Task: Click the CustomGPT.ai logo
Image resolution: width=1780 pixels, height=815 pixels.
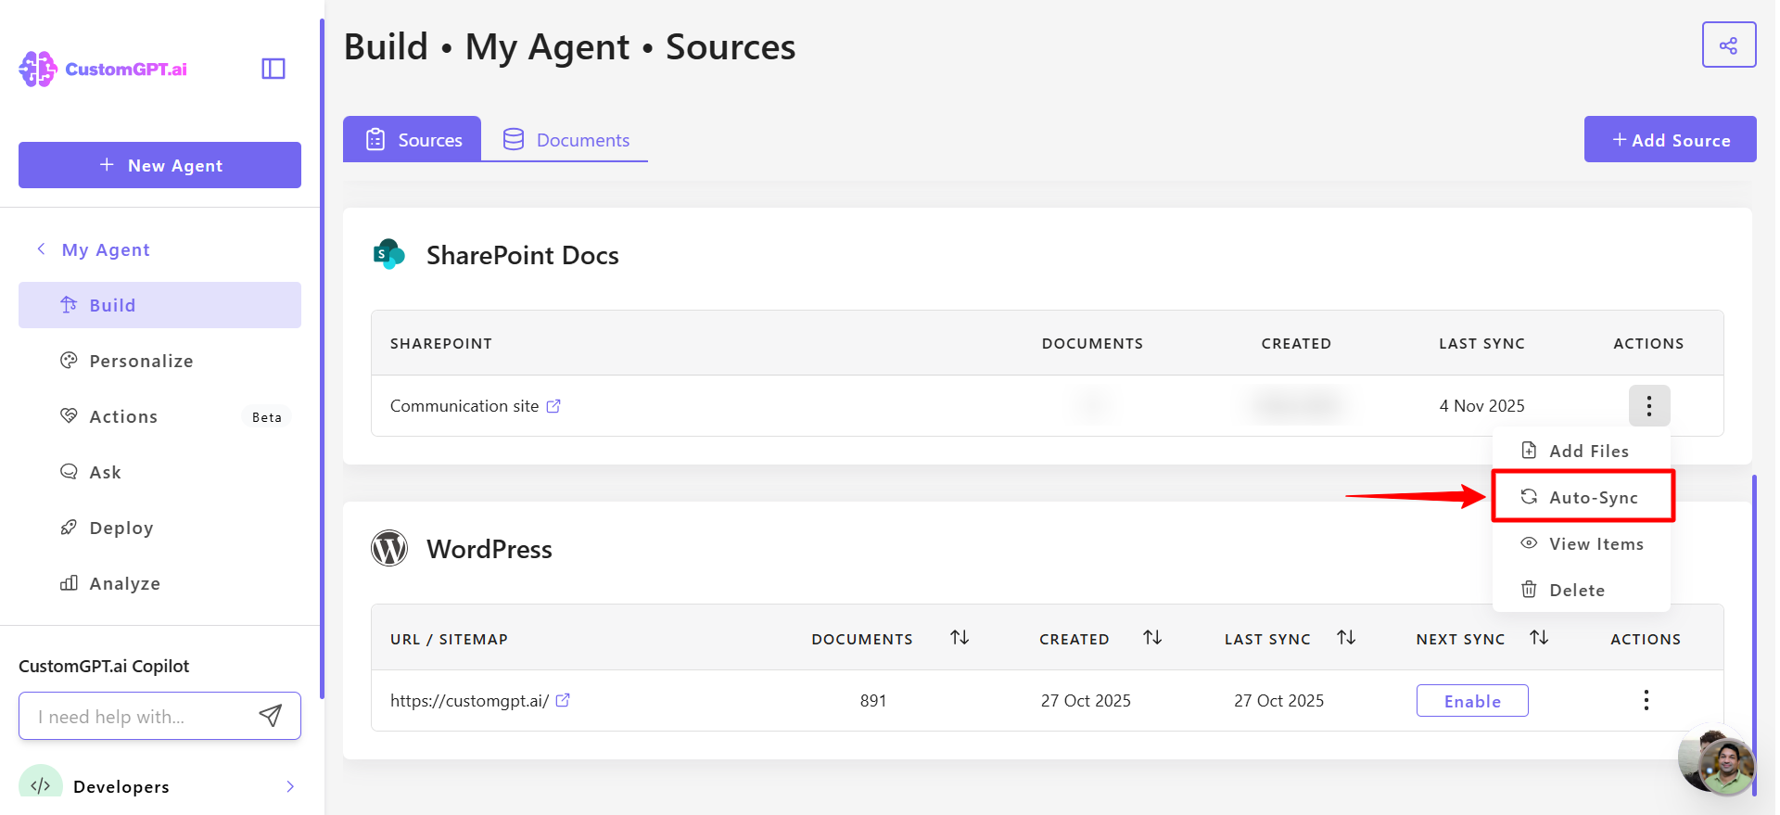Action: tap(103, 69)
